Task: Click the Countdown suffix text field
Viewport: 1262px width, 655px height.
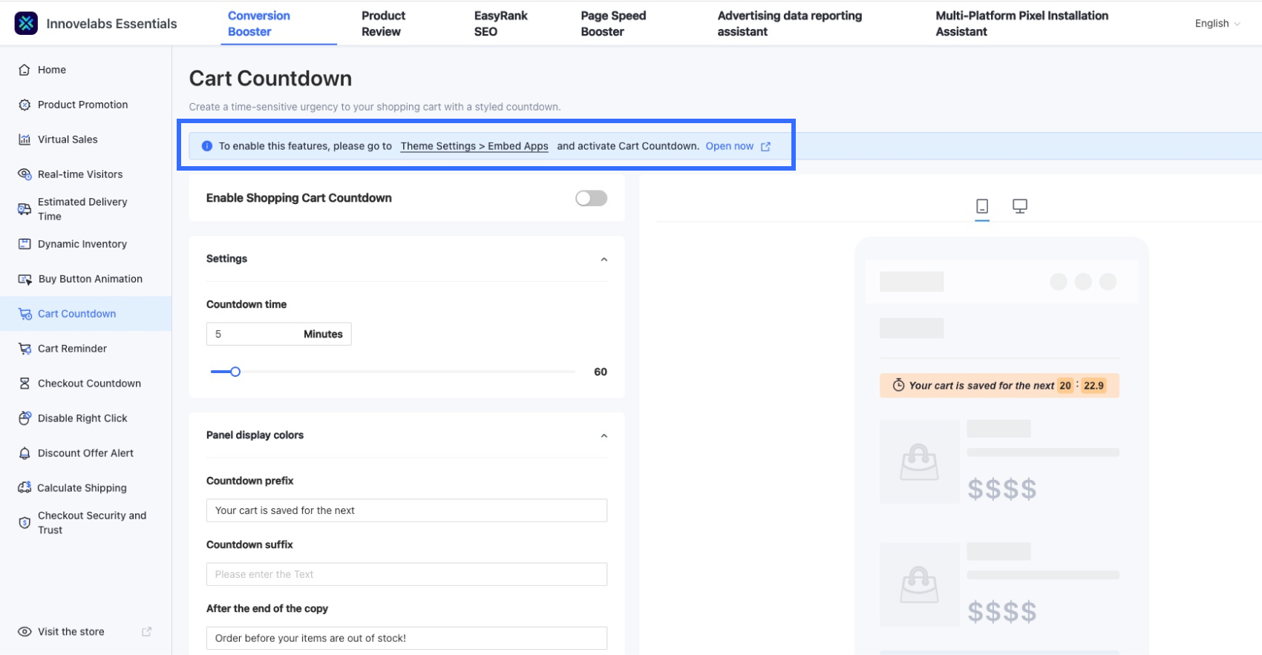Action: click(x=406, y=574)
